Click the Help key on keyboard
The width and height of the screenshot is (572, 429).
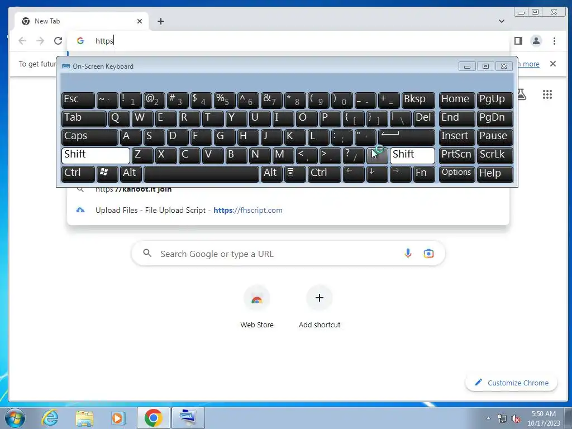495,174
